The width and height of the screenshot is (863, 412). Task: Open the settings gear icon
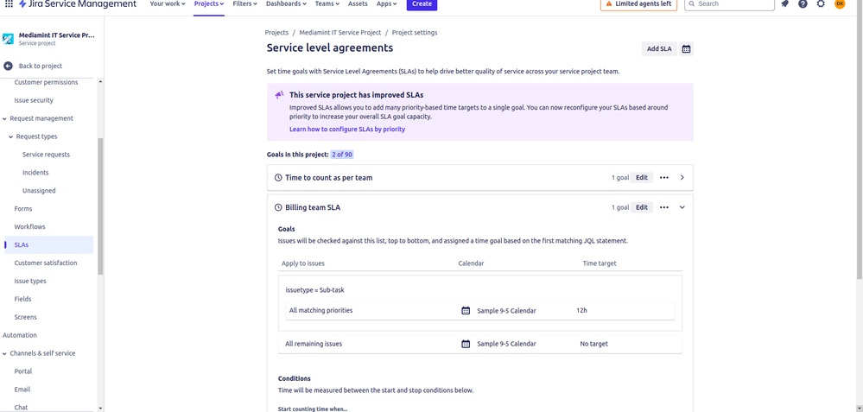click(821, 3)
